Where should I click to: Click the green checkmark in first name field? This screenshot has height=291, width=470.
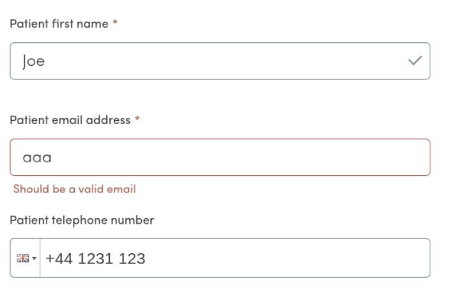pyautogui.click(x=415, y=61)
